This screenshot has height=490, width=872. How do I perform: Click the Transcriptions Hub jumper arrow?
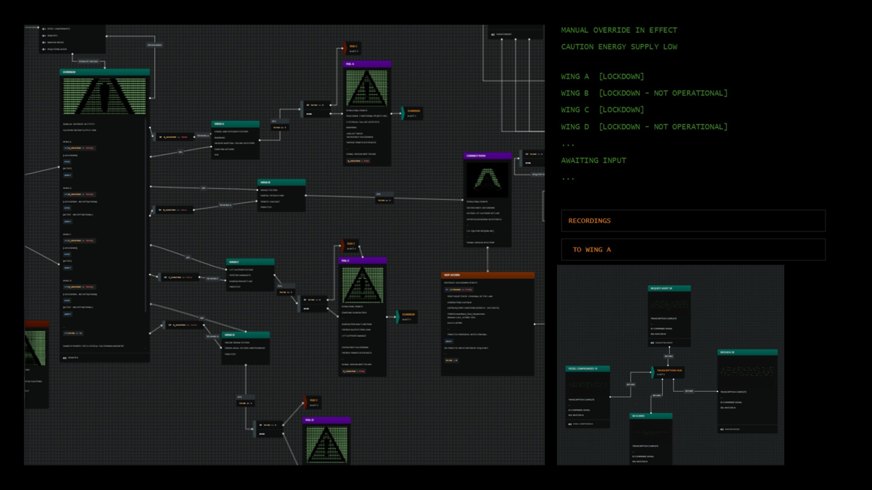653,372
